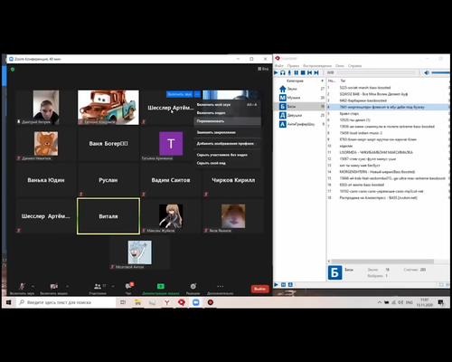Open the Справка menu in Soundpad

point(354,66)
